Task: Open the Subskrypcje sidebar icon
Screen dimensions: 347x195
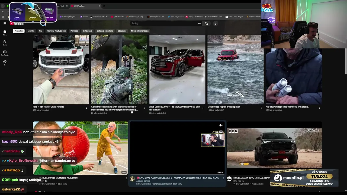Action: pyautogui.click(x=5, y=53)
